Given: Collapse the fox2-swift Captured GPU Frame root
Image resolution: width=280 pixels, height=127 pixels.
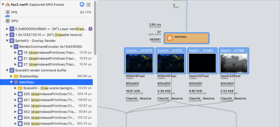Looking at the screenshot, I should pos(3,5).
